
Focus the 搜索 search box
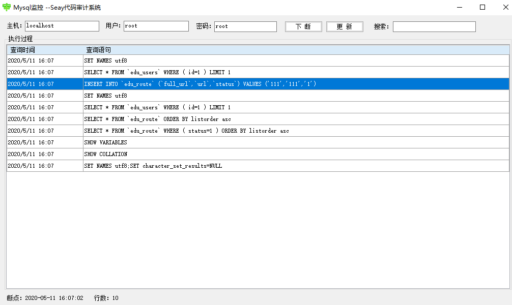pos(434,26)
